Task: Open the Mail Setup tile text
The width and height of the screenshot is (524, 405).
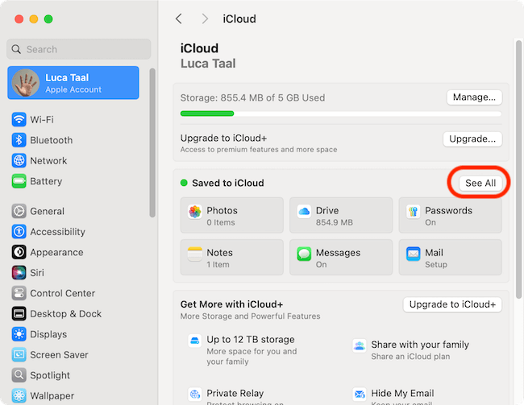Action: 436,258
